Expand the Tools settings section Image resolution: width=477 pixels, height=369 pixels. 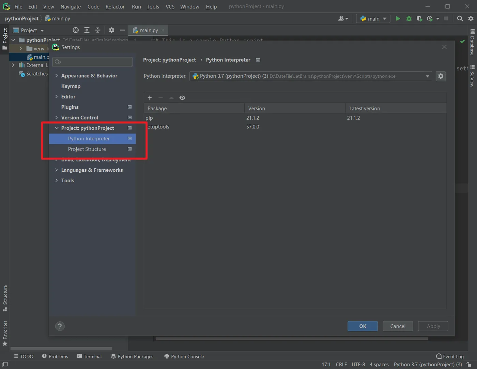pos(57,181)
